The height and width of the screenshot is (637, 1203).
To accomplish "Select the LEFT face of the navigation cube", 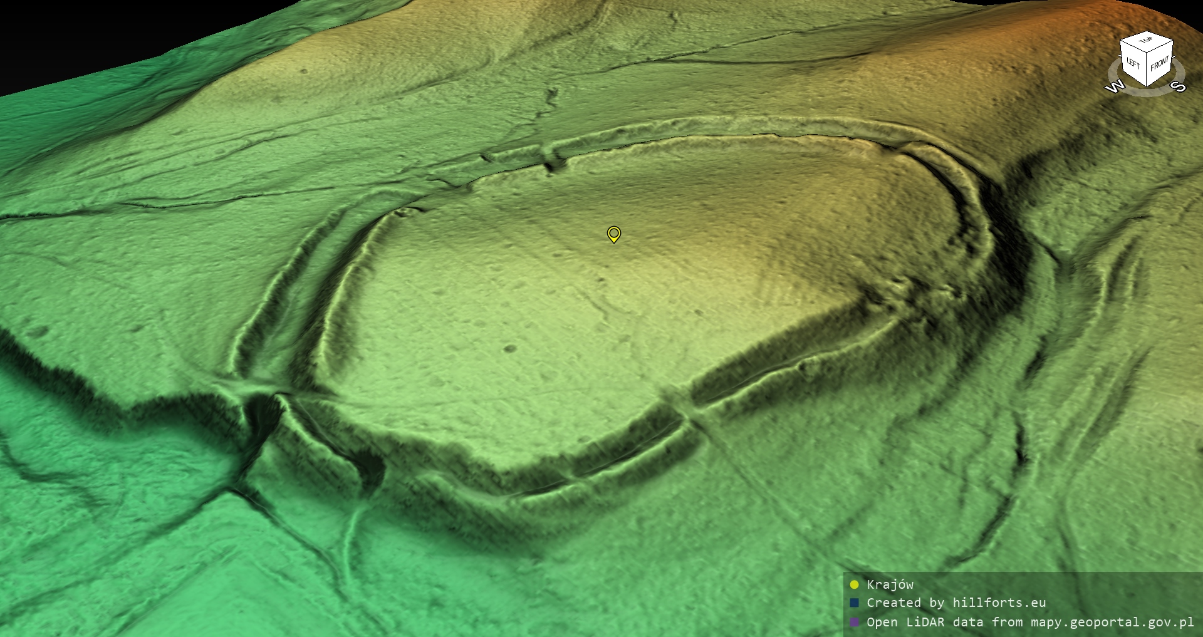I will pyautogui.click(x=1133, y=63).
